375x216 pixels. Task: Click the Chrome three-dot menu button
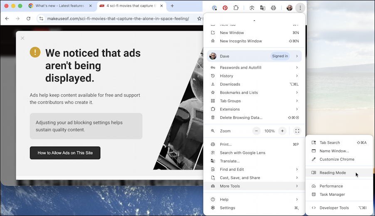300,8
